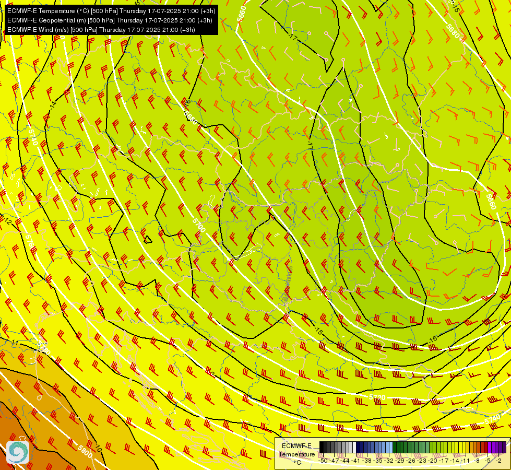Click the -20 tick label in the legend
511x470 pixels.
coord(433,461)
